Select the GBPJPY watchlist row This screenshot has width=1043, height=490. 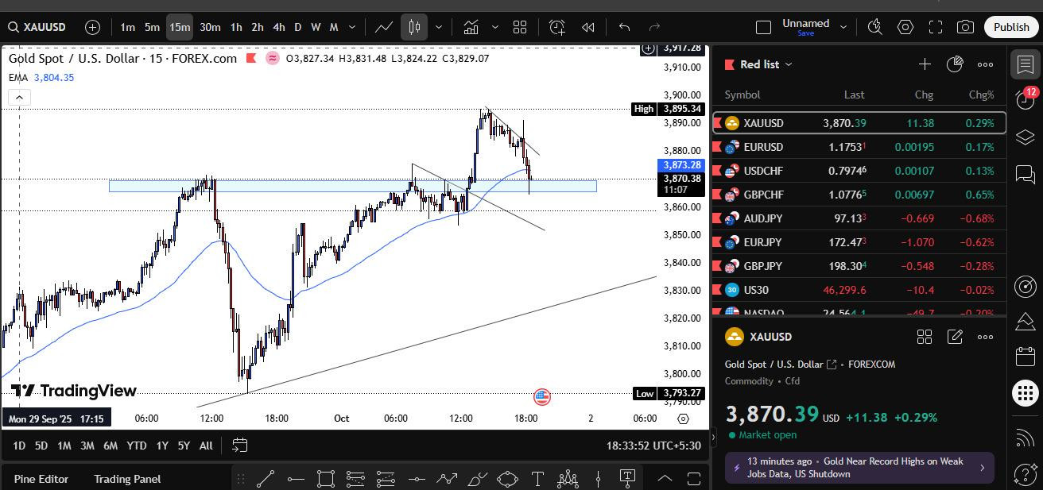tap(859, 266)
